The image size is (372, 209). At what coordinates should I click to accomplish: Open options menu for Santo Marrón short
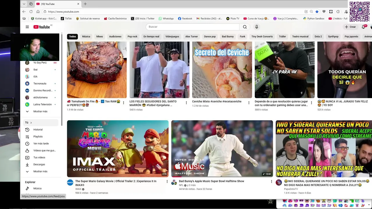click(186, 103)
